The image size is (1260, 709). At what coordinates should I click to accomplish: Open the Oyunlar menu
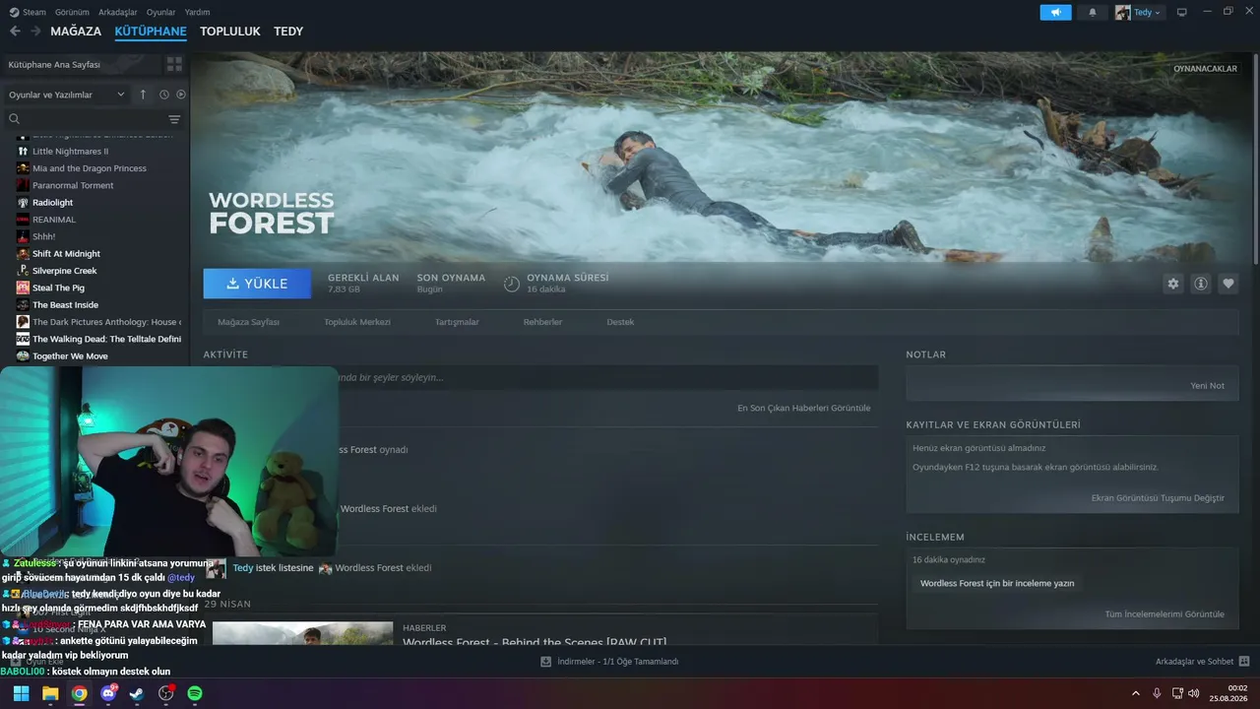161,13
